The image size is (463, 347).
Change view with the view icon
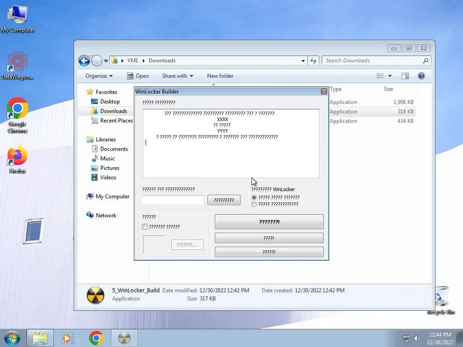tap(380, 76)
